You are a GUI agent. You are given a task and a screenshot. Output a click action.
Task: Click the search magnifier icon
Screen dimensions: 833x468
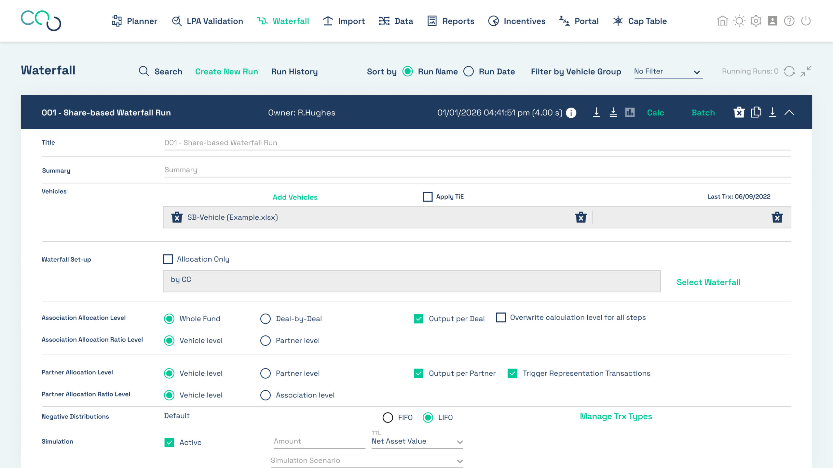(x=144, y=71)
